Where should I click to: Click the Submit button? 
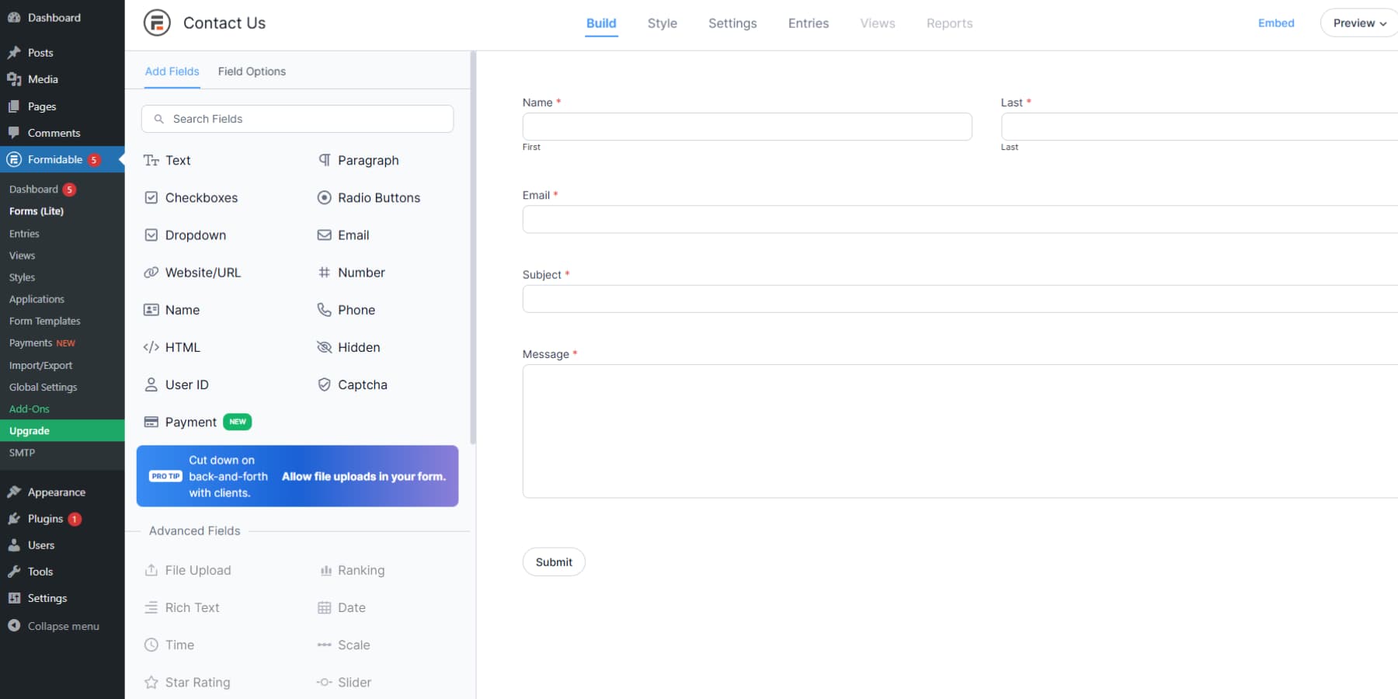tap(553, 562)
